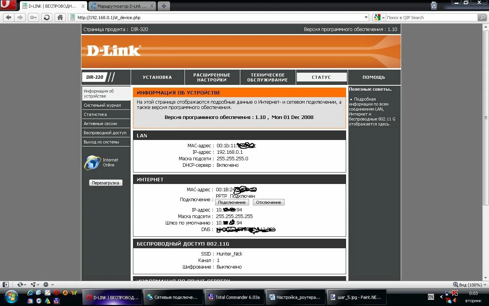This screenshot has height=306, width=489.
Task: Click the QIP Search input field
Action: point(431,17)
